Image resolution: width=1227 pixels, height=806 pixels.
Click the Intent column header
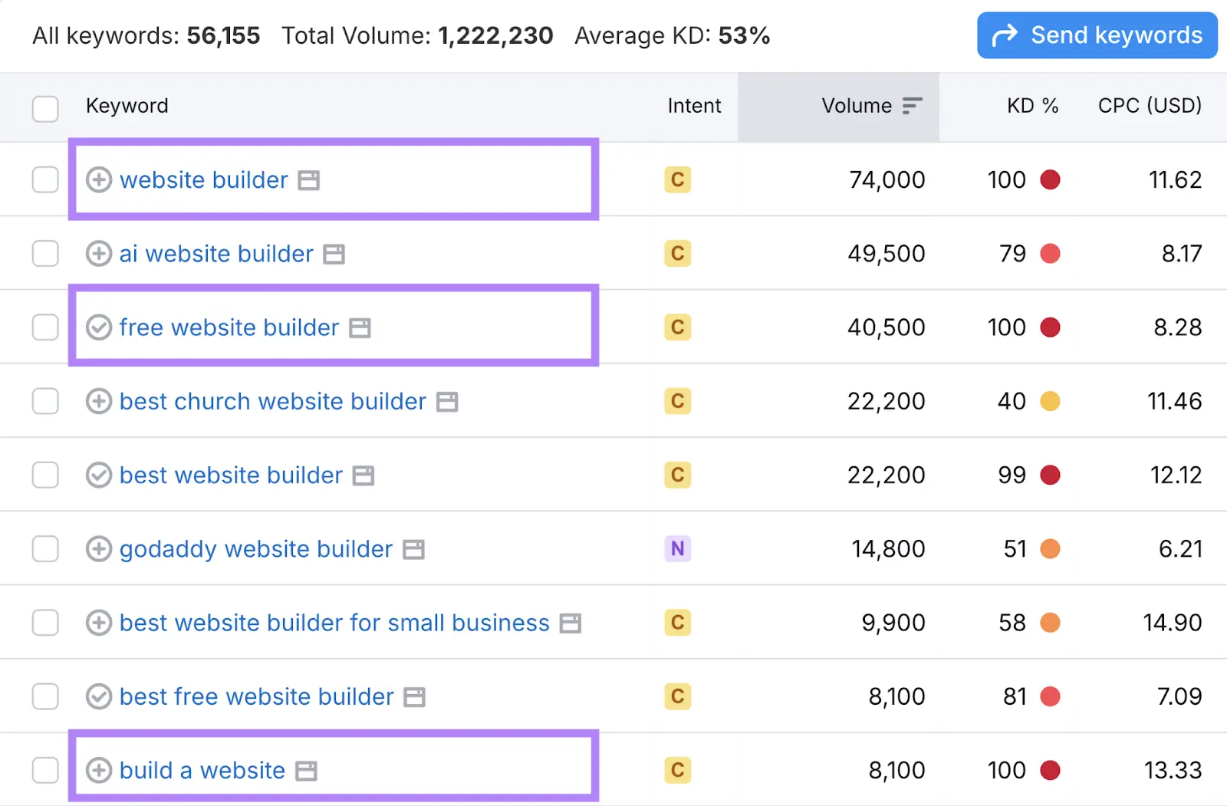click(x=693, y=106)
